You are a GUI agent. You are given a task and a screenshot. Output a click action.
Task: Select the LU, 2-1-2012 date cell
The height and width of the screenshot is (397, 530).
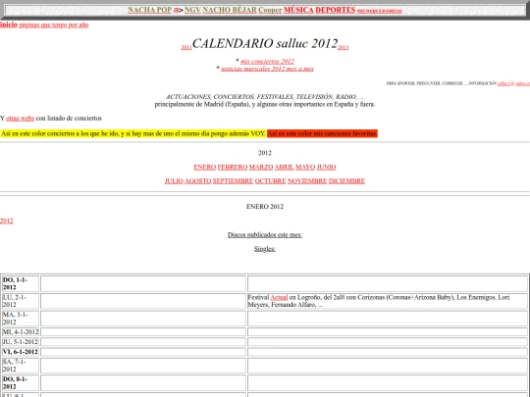click(21, 301)
